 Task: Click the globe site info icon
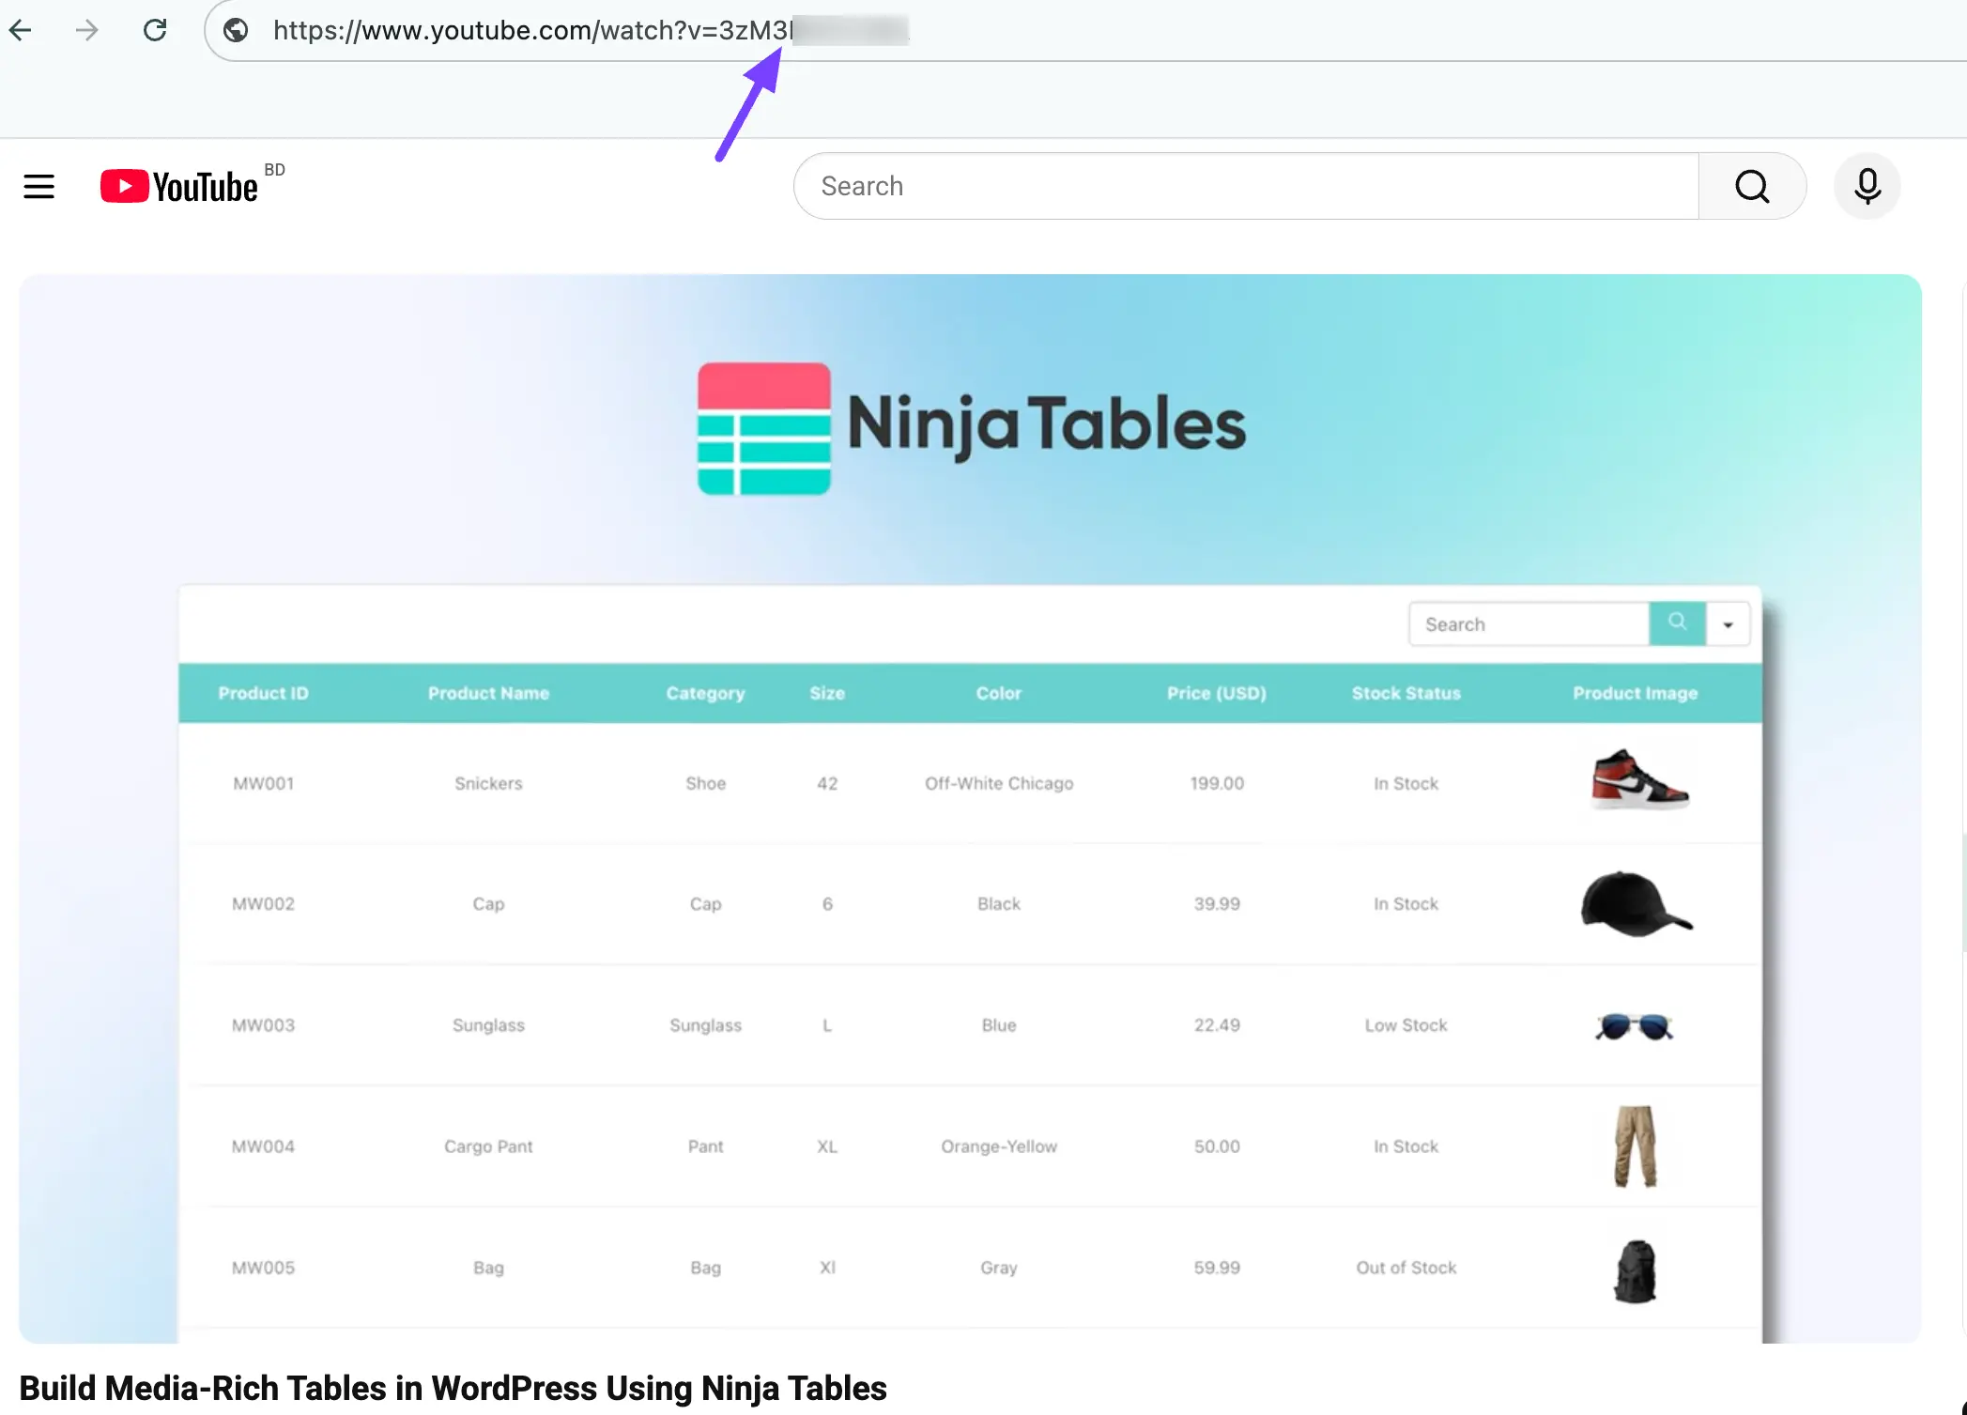(236, 30)
